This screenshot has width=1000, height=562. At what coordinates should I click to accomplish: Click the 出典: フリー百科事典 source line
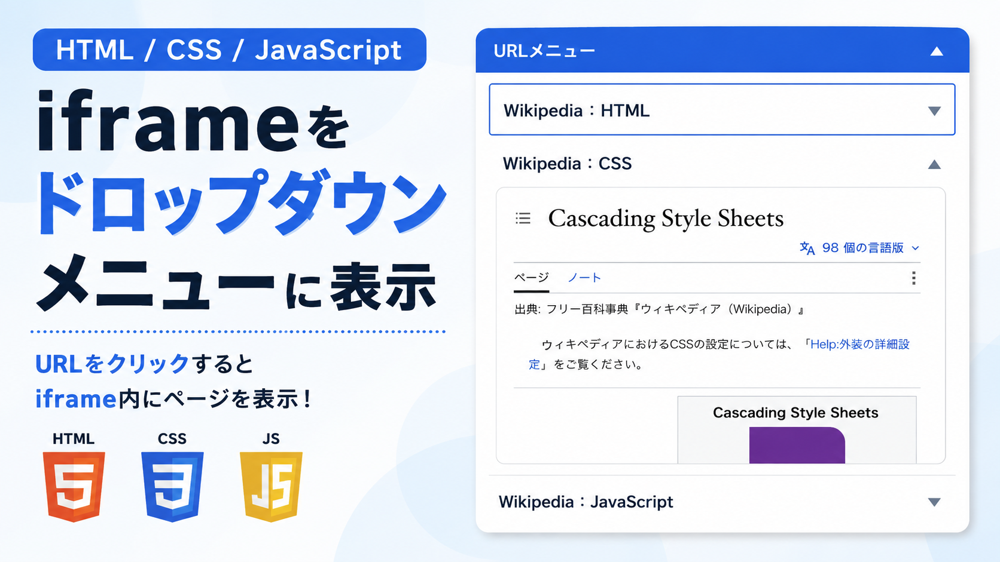(659, 309)
